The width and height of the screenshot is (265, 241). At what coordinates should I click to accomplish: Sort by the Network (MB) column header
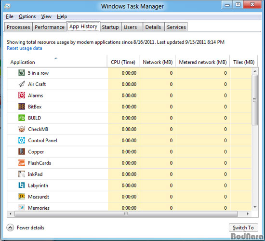[158, 61]
